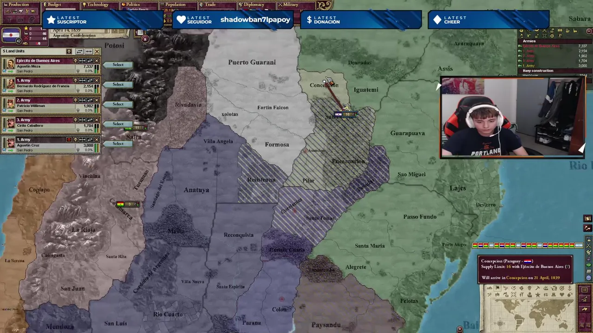This screenshot has width=593, height=333.
Task: Split Ejército de Buenos Aires in half
Action: (x=82, y=61)
